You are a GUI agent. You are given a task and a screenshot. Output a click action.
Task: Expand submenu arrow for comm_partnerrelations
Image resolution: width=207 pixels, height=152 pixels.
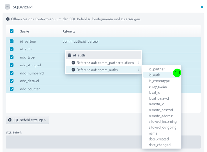pyautogui.click(x=139, y=63)
